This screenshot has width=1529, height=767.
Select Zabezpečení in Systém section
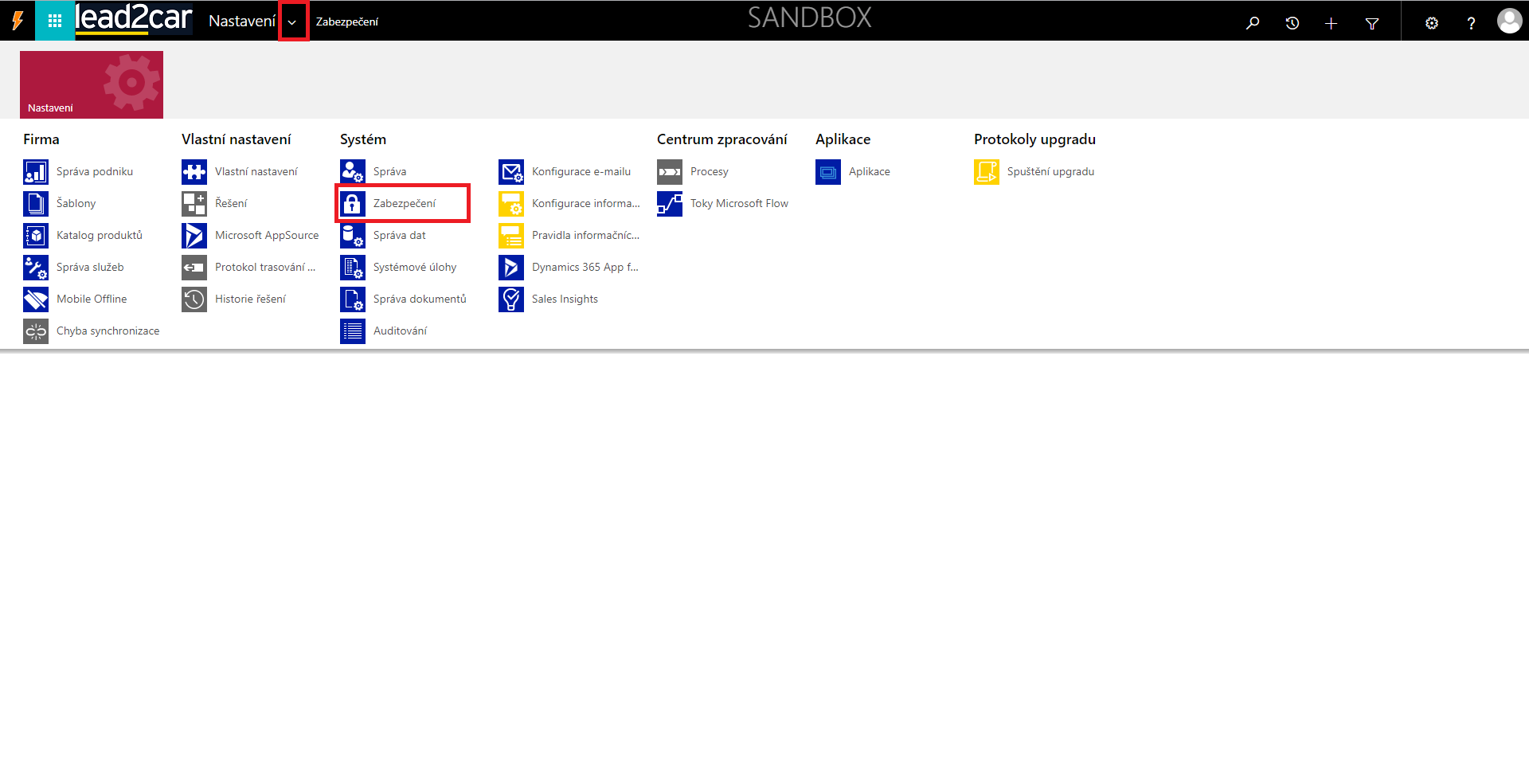[x=404, y=204]
